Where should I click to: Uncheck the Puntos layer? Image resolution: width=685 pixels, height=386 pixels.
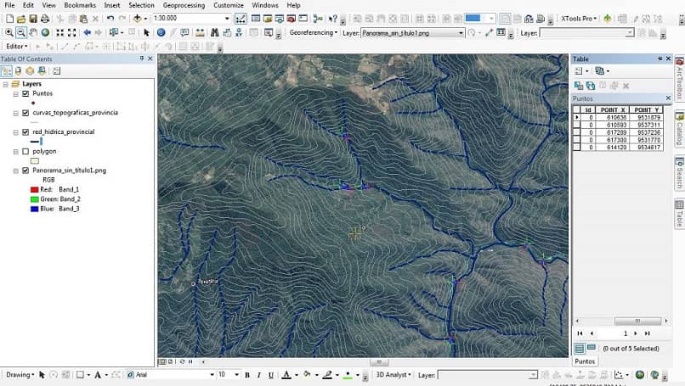click(25, 94)
